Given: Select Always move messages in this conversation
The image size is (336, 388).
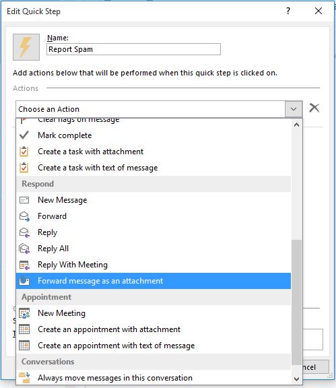Looking at the screenshot, I should (154, 378).
